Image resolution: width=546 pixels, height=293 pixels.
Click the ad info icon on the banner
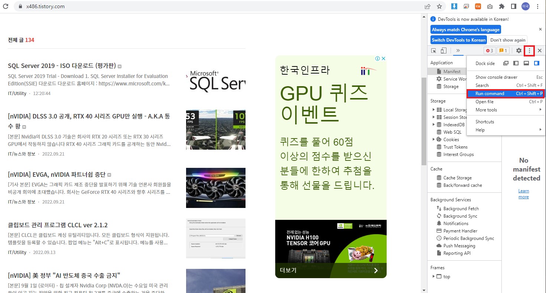pos(377,58)
